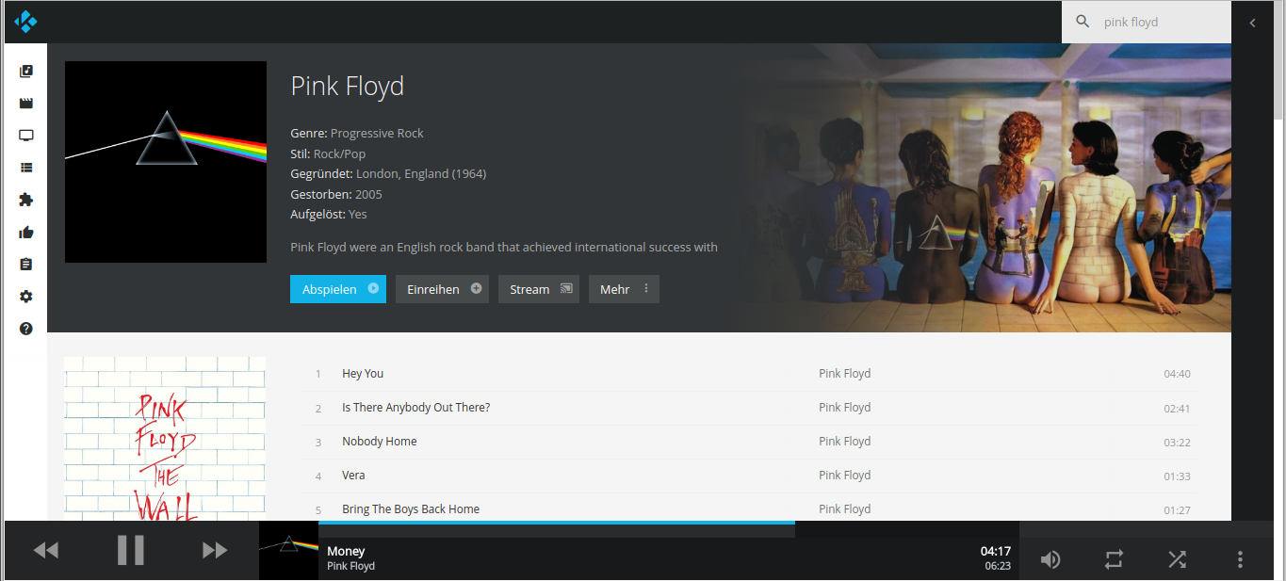Click the Pink Floyd artist heading

click(x=348, y=87)
